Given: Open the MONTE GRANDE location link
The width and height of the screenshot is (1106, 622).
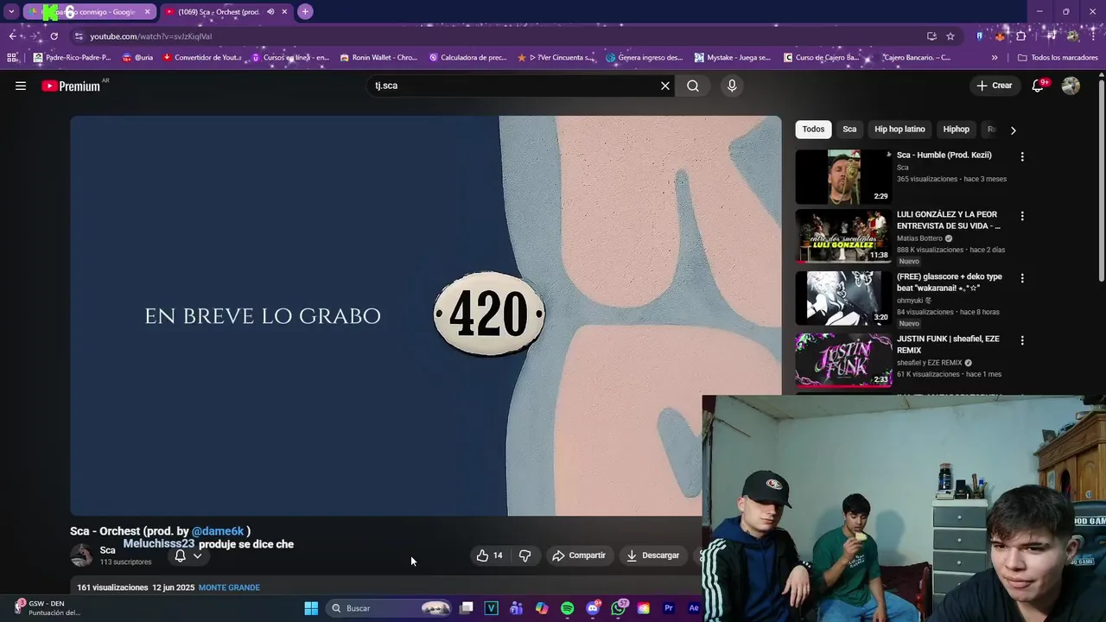Looking at the screenshot, I should (229, 587).
